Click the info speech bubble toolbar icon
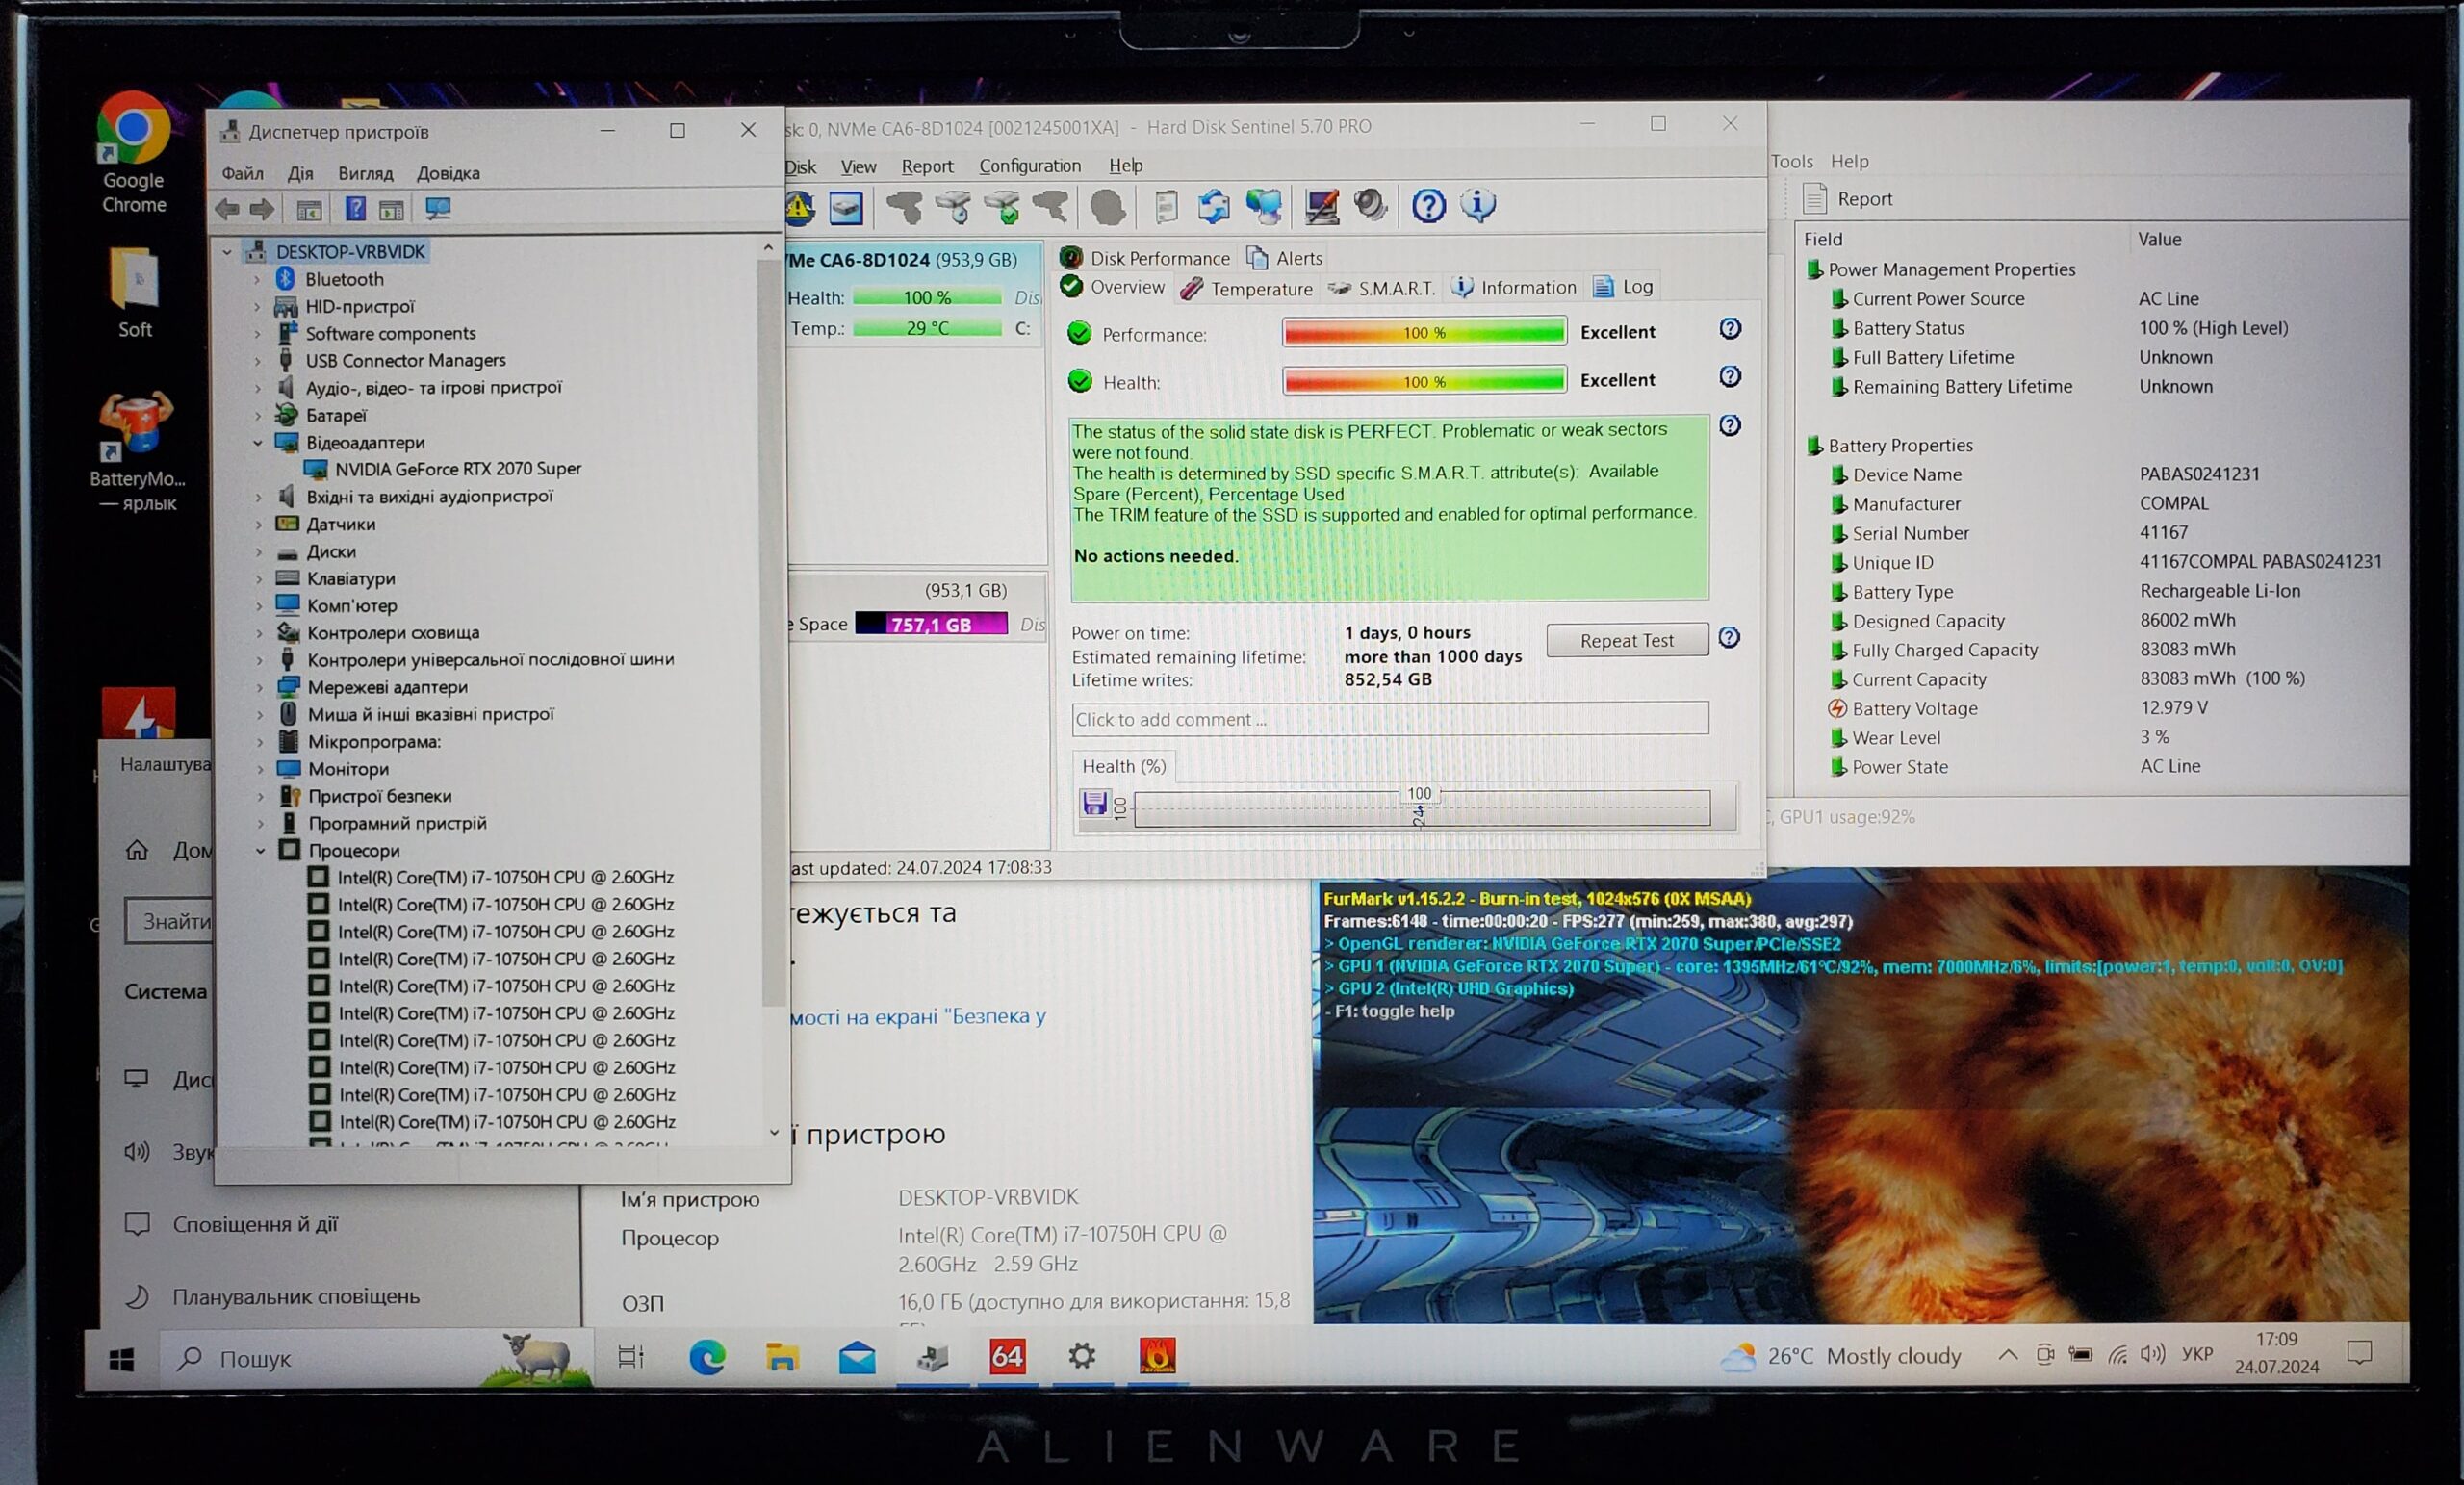Viewport: 2464px width, 1485px height. pyautogui.click(x=1478, y=206)
